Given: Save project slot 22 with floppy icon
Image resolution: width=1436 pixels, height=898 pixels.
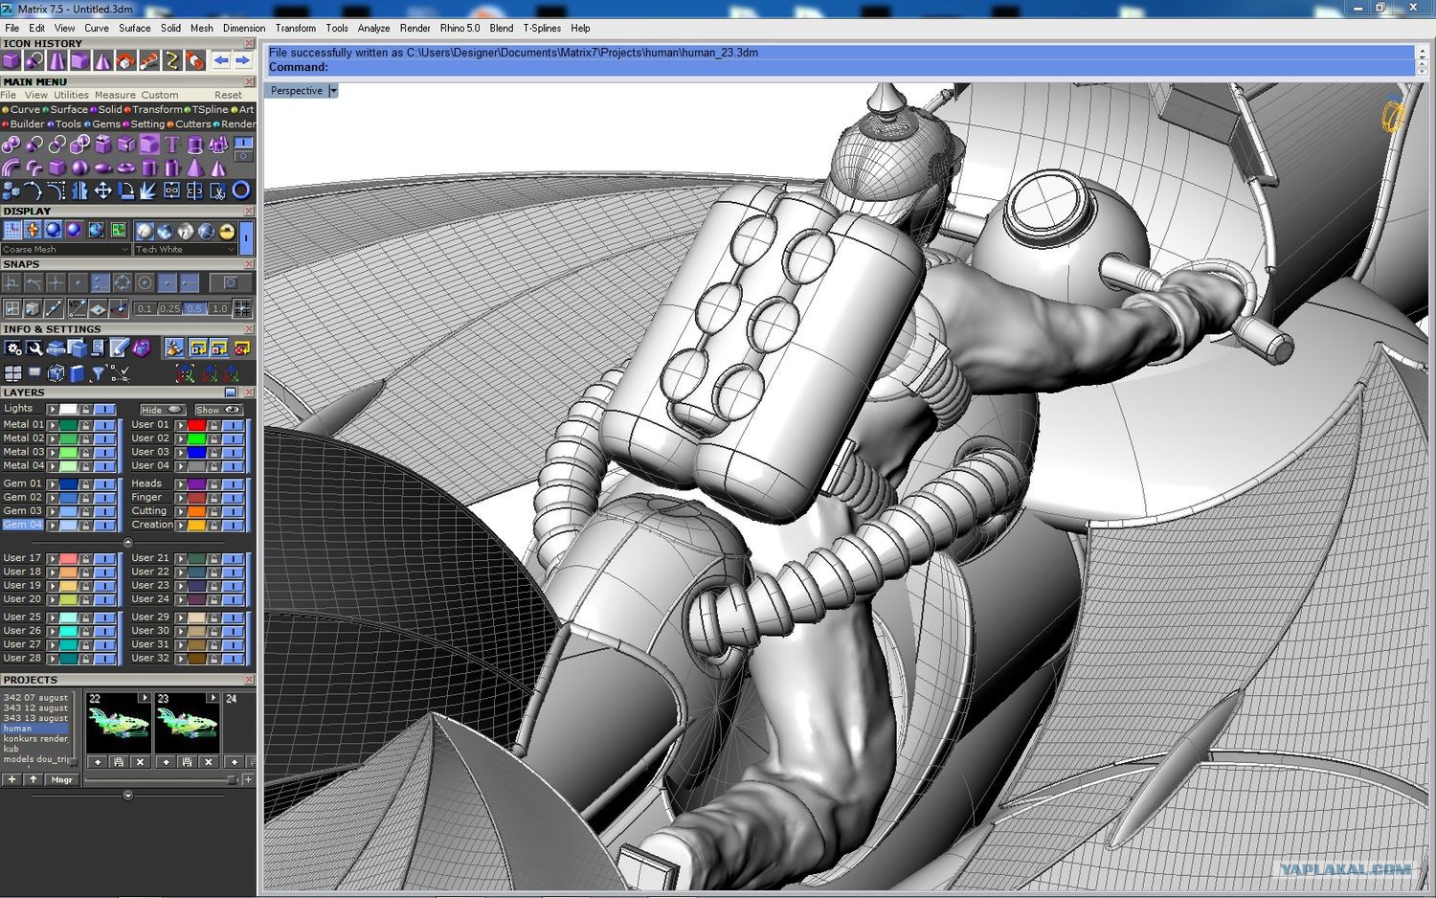Looking at the screenshot, I should coord(118,762).
